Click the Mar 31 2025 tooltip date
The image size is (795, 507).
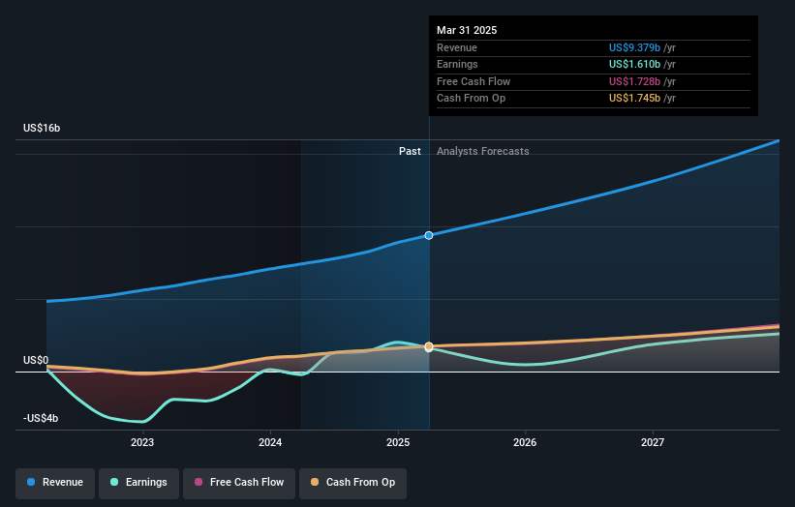click(467, 30)
